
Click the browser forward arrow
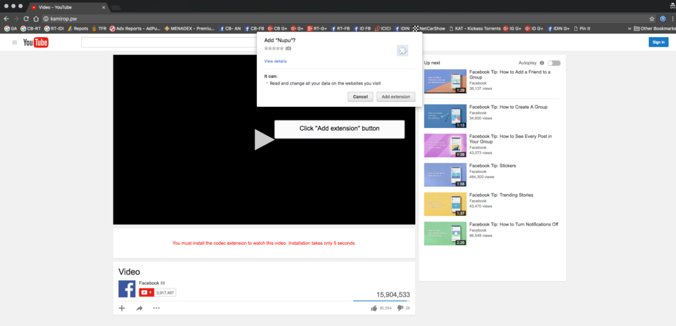point(16,19)
